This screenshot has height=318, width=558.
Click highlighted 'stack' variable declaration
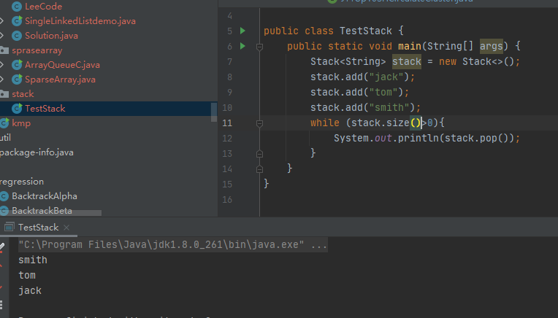point(406,61)
